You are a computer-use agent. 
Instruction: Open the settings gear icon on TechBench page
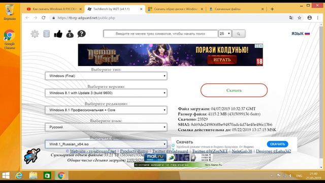35,34
